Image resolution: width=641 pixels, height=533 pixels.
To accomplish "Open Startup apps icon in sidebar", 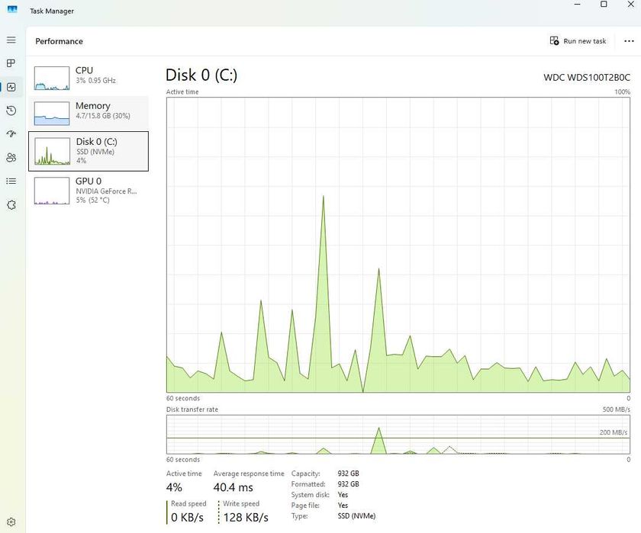I will pos(11,133).
